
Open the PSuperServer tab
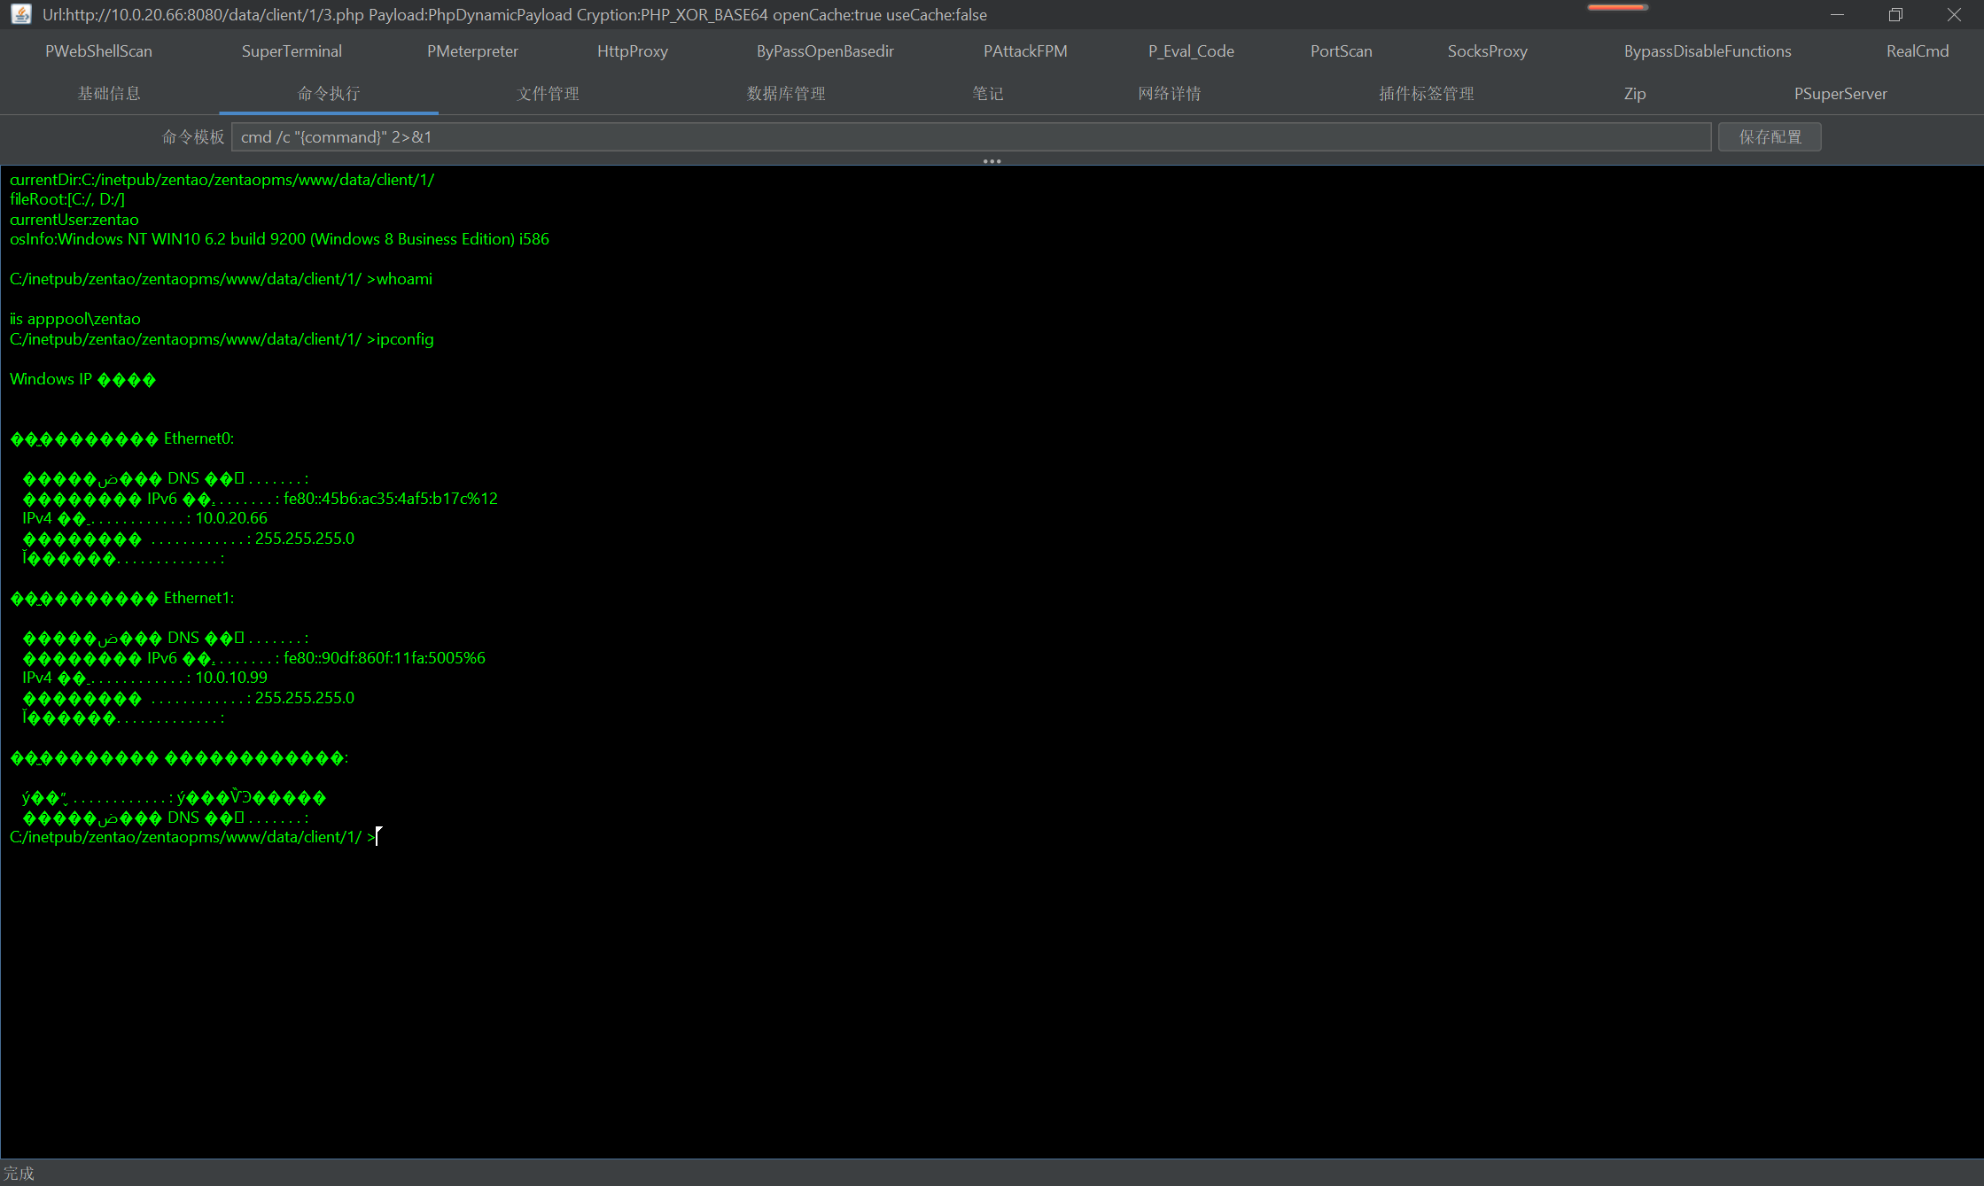(x=1840, y=94)
